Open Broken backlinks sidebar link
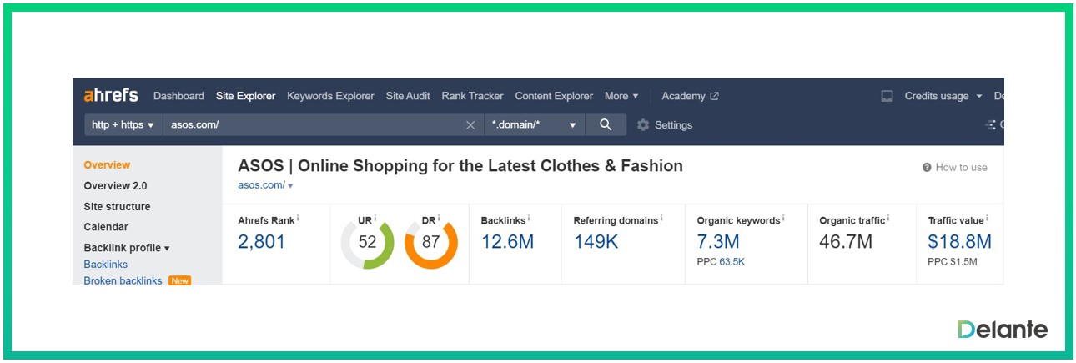This screenshot has height=363, width=1076. click(123, 281)
